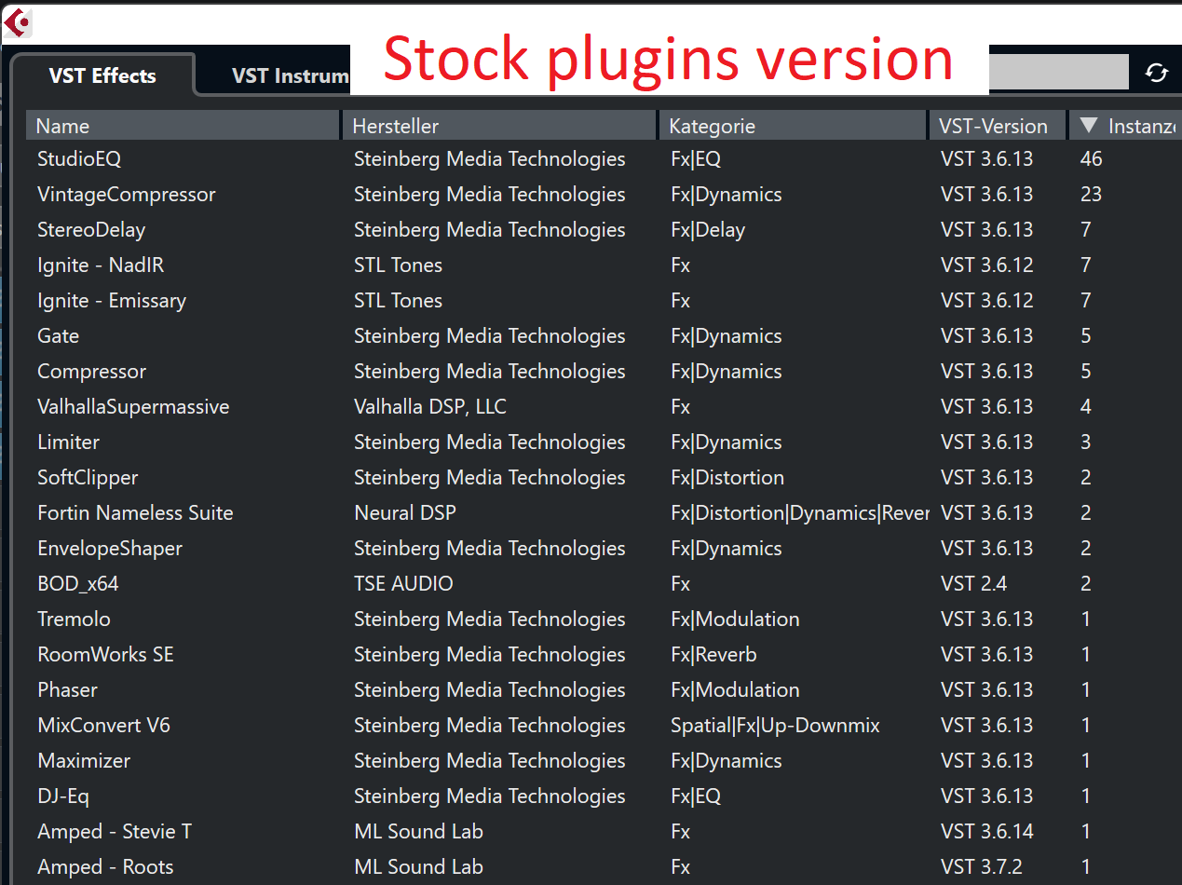Select the DJ-Eq plugin row

tap(63, 796)
